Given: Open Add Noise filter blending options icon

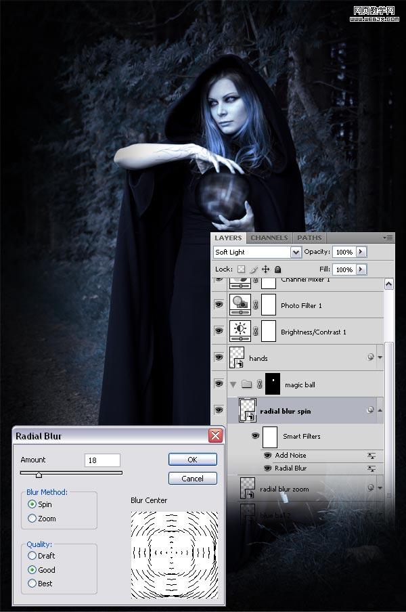Looking at the screenshot, I should coord(371,456).
